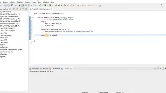
Task: Click the Display Selected Console icon
Action: [158, 68]
